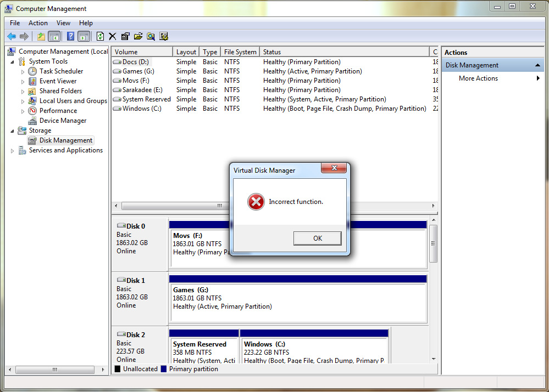Viewport: 549px width, 392px height.
Task: Click the Primary partition blue legend swatch
Action: coord(164,368)
